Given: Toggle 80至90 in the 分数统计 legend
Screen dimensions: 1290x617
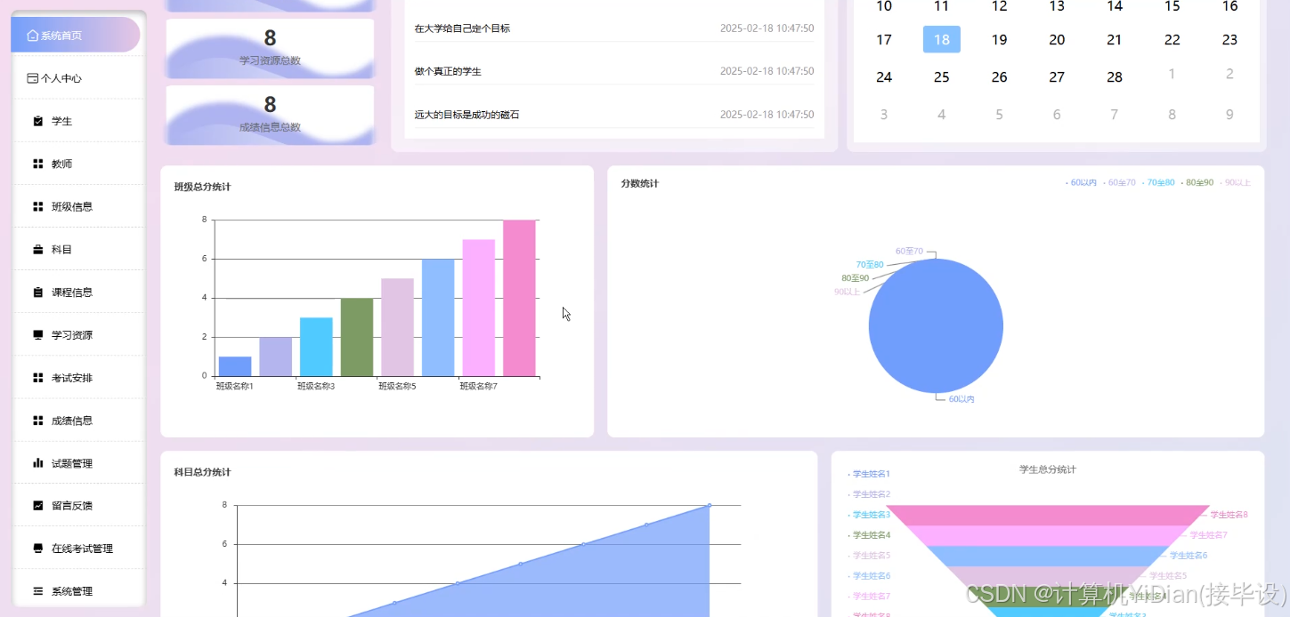Looking at the screenshot, I should 1197,183.
